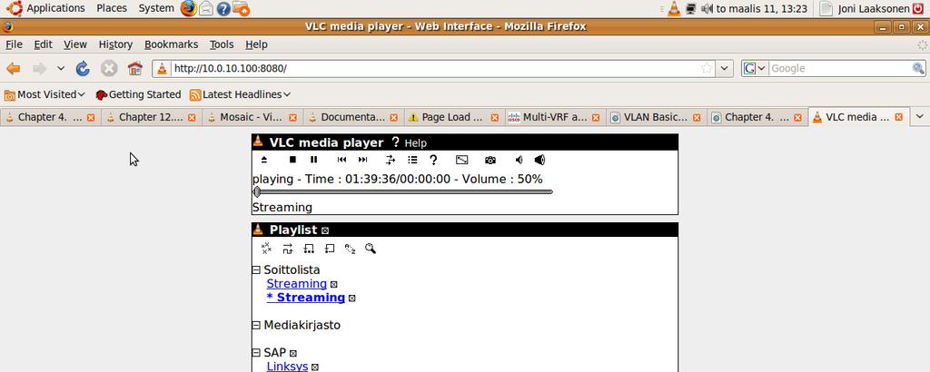Collapse the Mediakirjasto tree node

(256, 325)
